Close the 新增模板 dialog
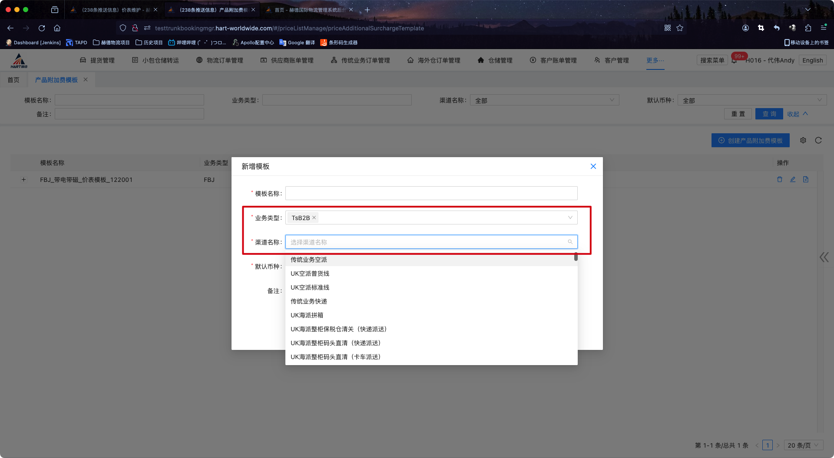834x458 pixels. [x=593, y=166]
